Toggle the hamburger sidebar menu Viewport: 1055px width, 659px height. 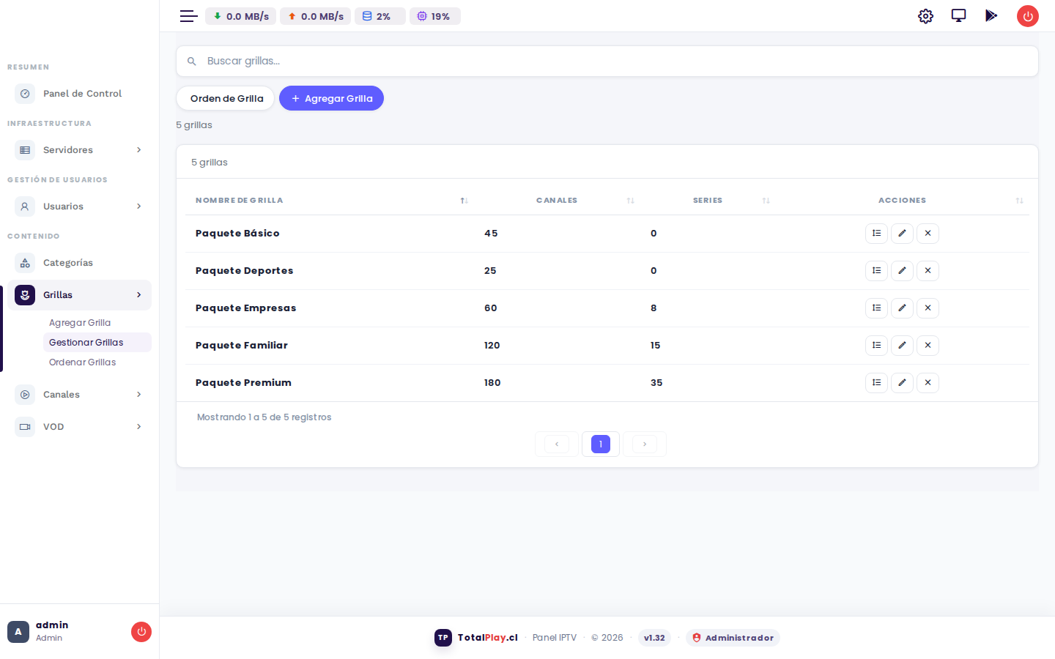[x=189, y=16]
